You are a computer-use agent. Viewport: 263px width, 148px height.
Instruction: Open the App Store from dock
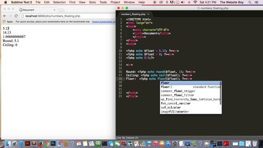[x=168, y=143]
